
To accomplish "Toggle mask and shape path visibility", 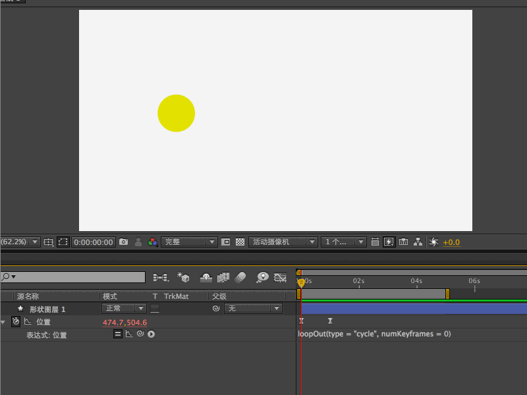I will click(x=63, y=242).
